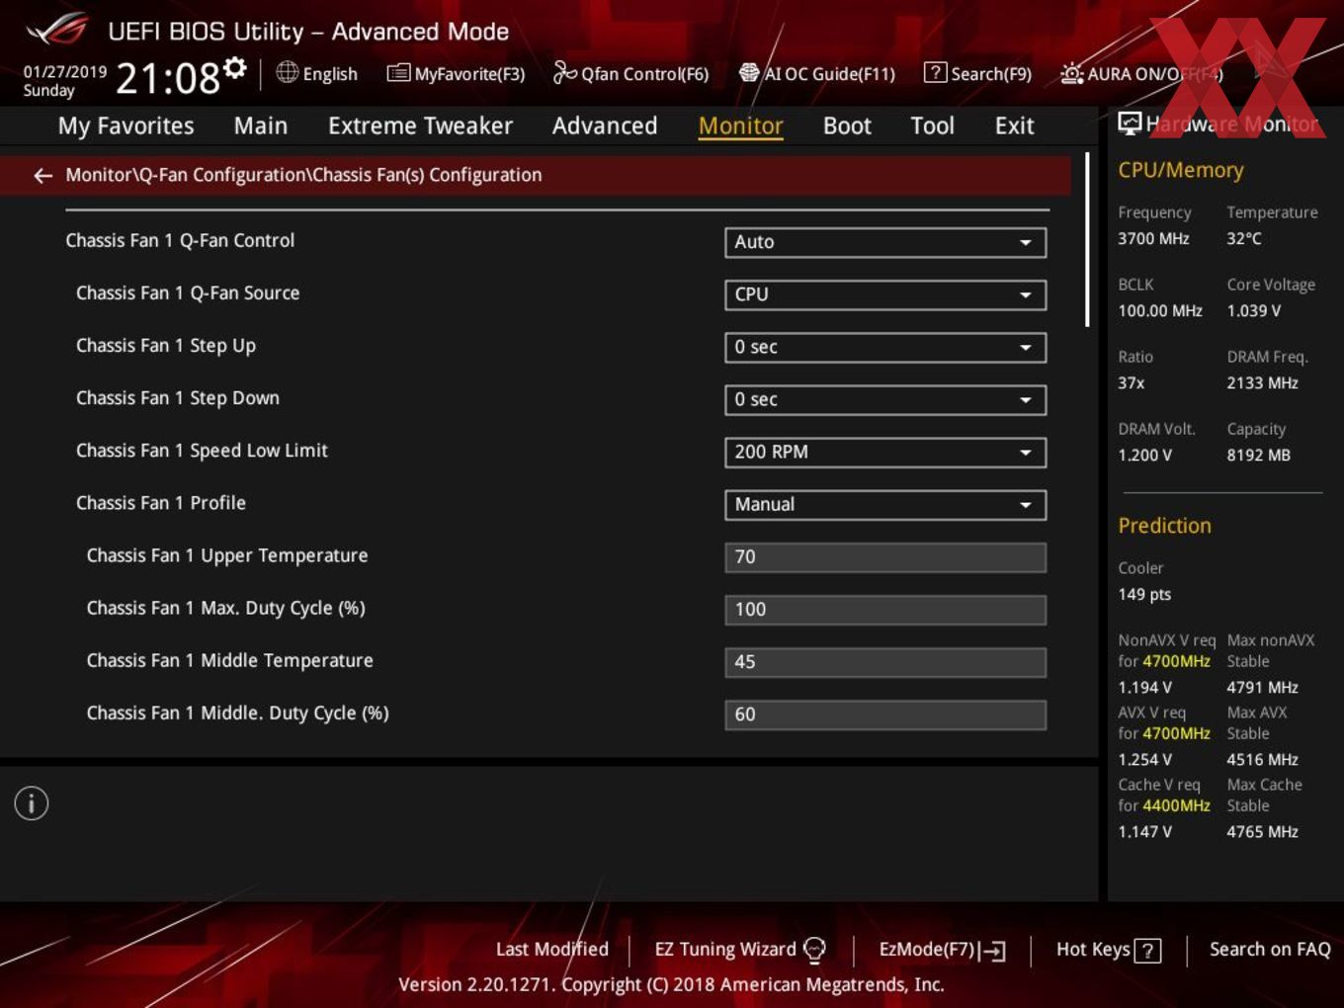Open MyFavorite(F3) list icon
The image size is (1344, 1008).
tap(398, 73)
